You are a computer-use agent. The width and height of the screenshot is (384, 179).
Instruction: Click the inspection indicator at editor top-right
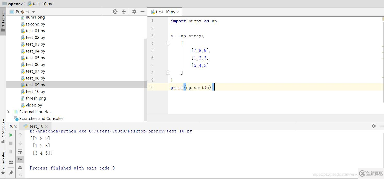[x=383, y=19]
